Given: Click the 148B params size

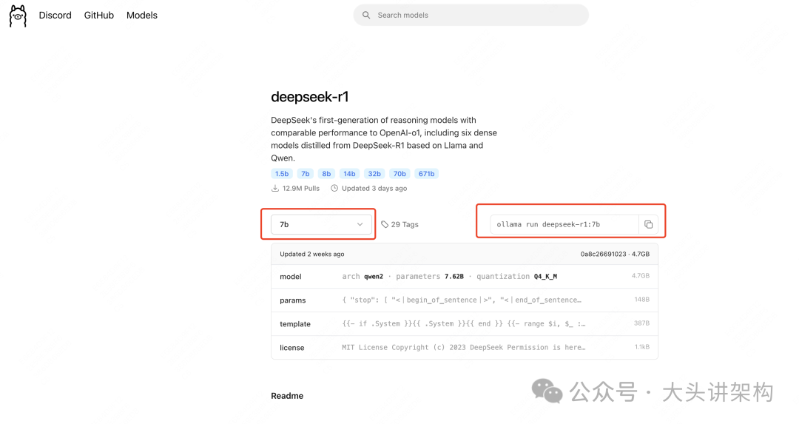Looking at the screenshot, I should 641,300.
